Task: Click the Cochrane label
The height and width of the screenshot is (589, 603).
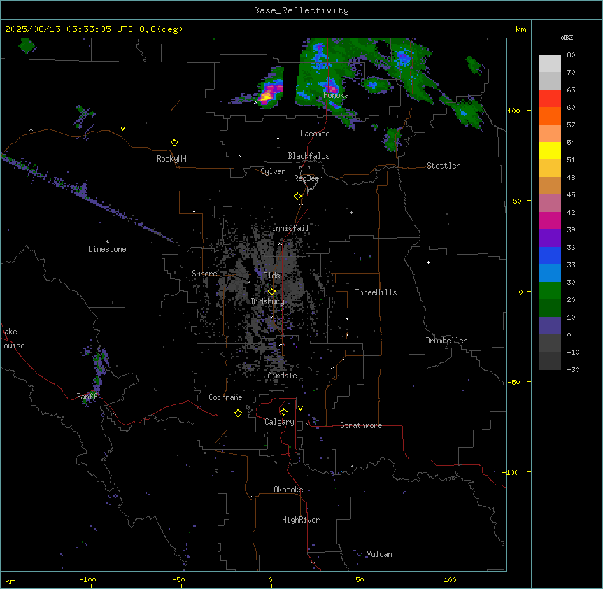Action: [x=225, y=397]
